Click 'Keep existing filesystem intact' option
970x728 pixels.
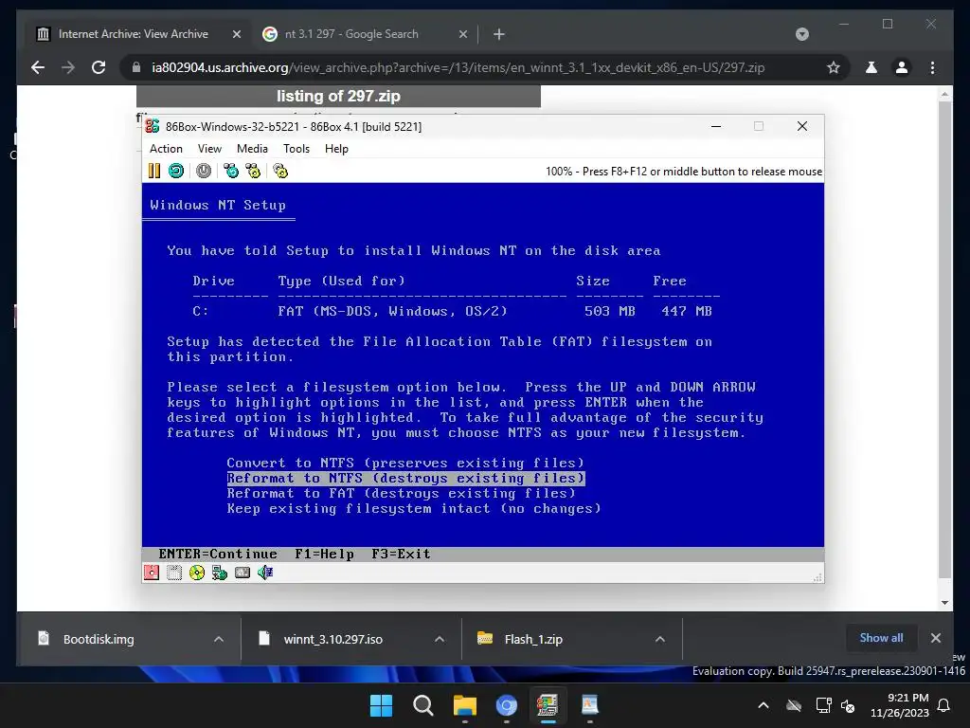click(x=414, y=509)
